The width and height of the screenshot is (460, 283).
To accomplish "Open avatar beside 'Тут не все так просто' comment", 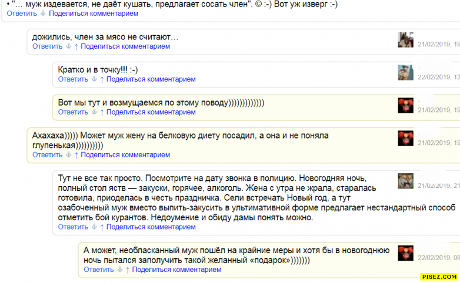I will (405, 181).
